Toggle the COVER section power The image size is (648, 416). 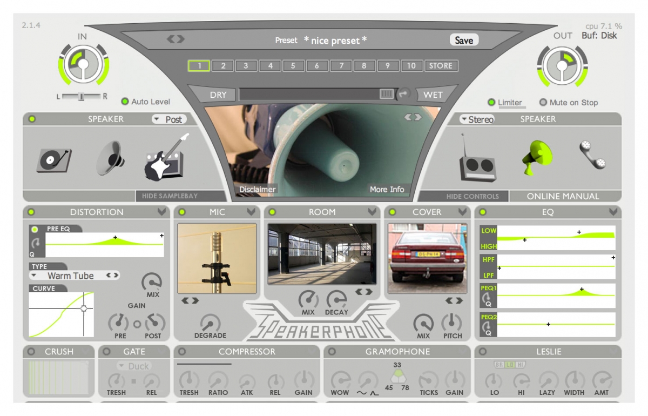coord(393,212)
